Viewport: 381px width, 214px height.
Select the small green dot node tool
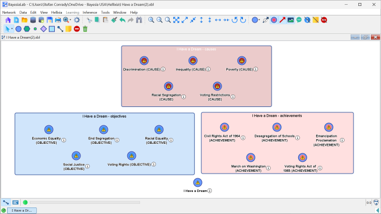pos(35,29)
